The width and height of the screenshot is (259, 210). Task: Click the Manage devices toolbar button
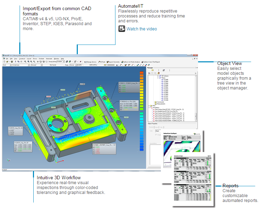click(x=90, y=62)
